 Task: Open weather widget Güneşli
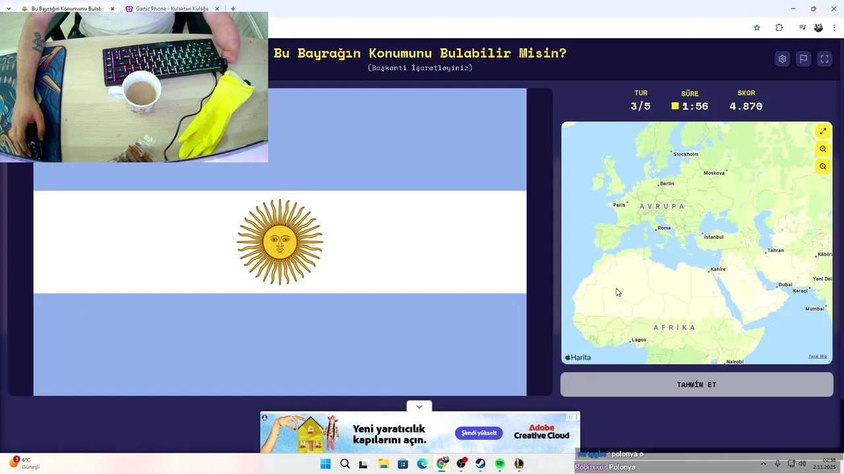point(24,463)
